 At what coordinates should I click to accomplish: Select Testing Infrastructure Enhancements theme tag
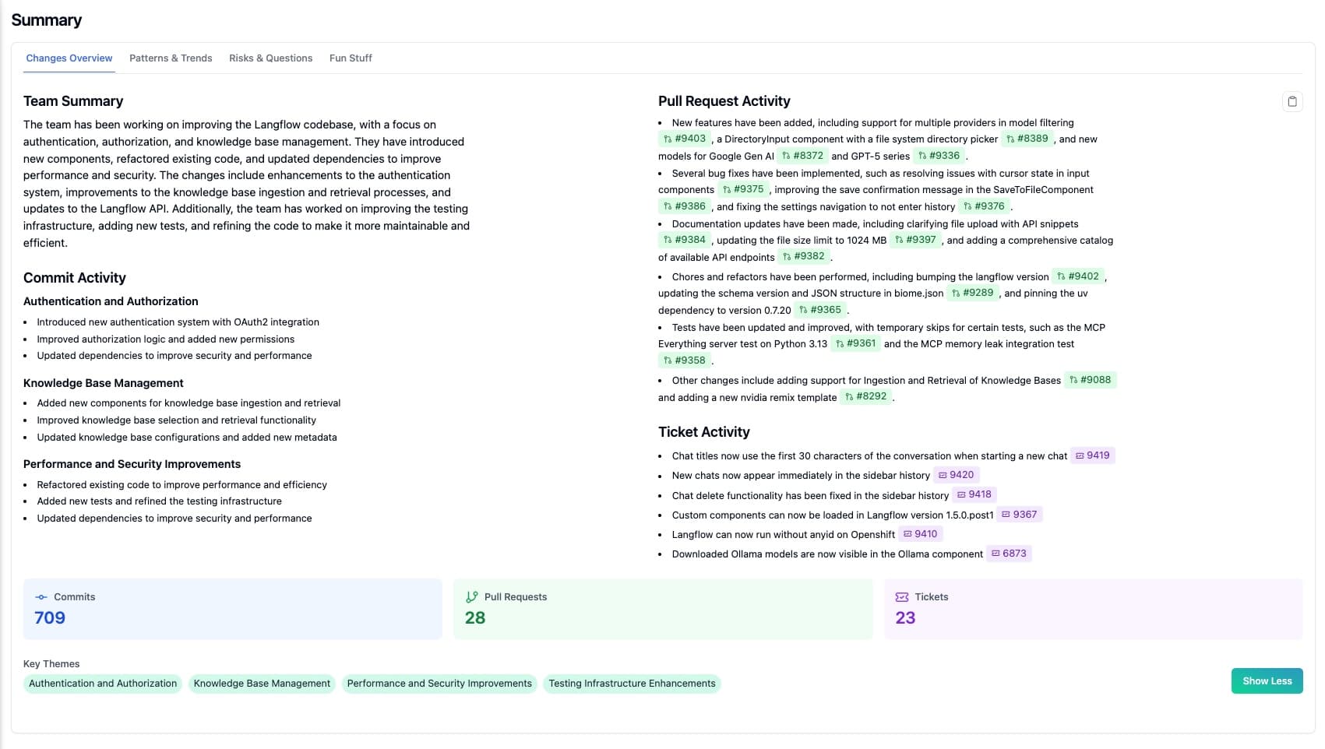point(632,684)
